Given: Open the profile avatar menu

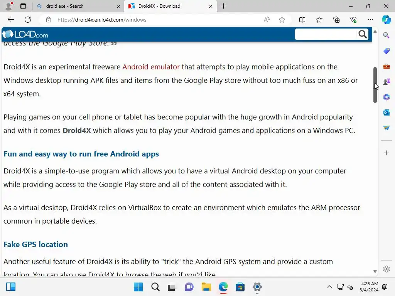Looking at the screenshot, I should [9, 6].
